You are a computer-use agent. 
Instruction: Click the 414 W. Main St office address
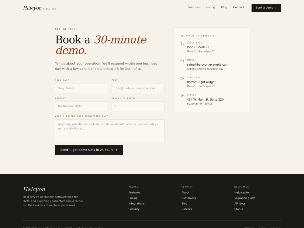tap(205, 99)
